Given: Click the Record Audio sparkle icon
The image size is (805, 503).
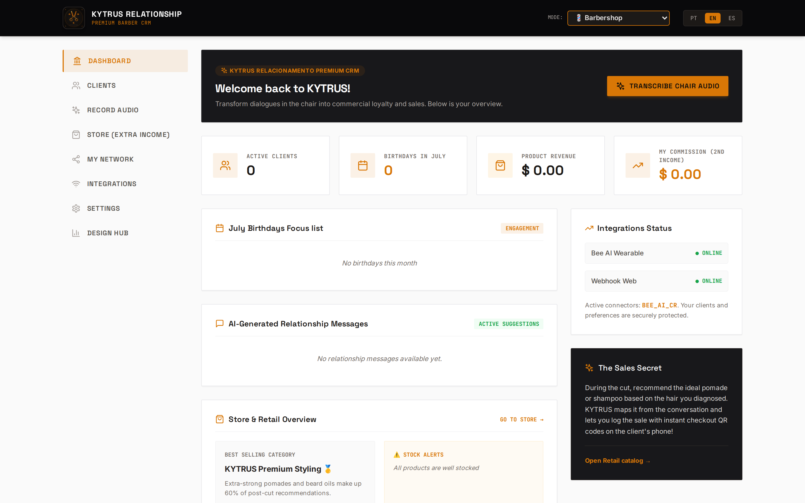Looking at the screenshot, I should [x=76, y=110].
